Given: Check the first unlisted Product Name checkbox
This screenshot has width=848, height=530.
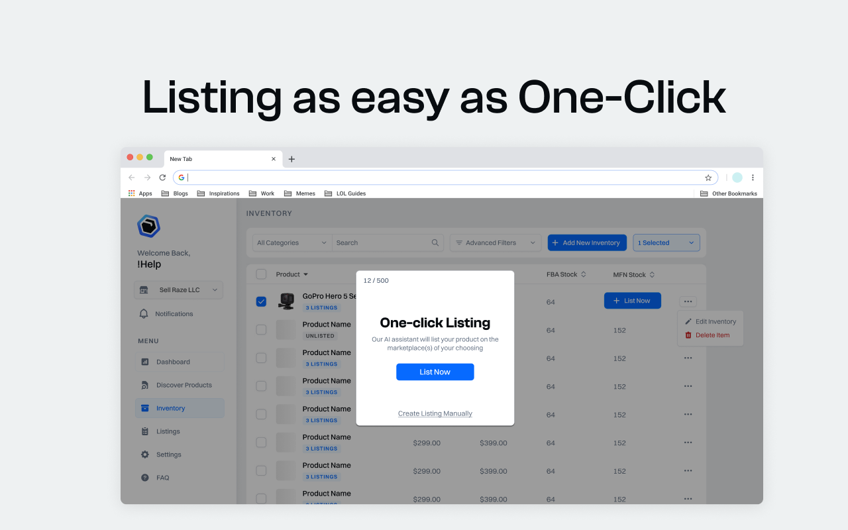Looking at the screenshot, I should point(261,329).
